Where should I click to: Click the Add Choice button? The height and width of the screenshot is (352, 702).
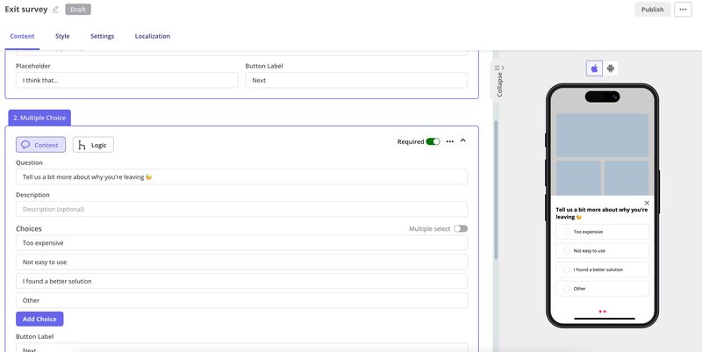39,319
